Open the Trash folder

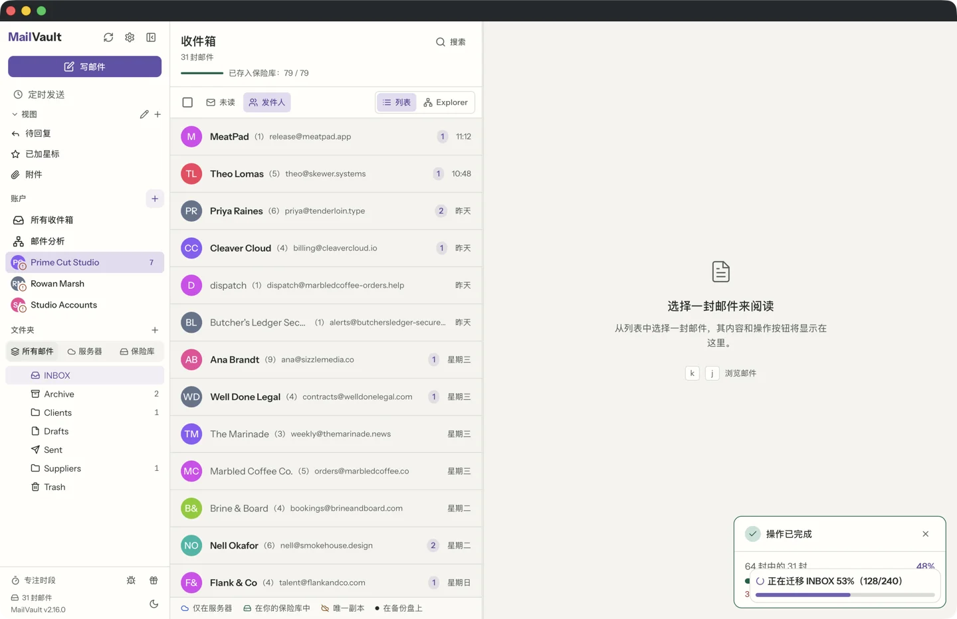(85, 487)
